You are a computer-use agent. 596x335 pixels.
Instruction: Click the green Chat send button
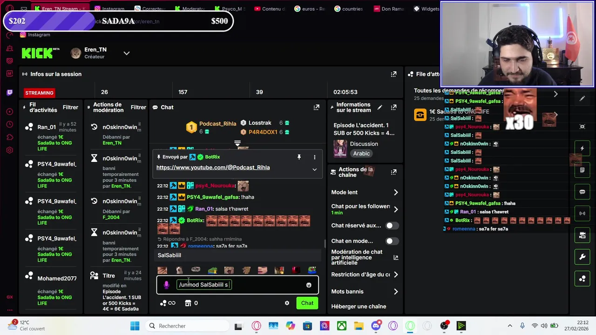coord(307,303)
